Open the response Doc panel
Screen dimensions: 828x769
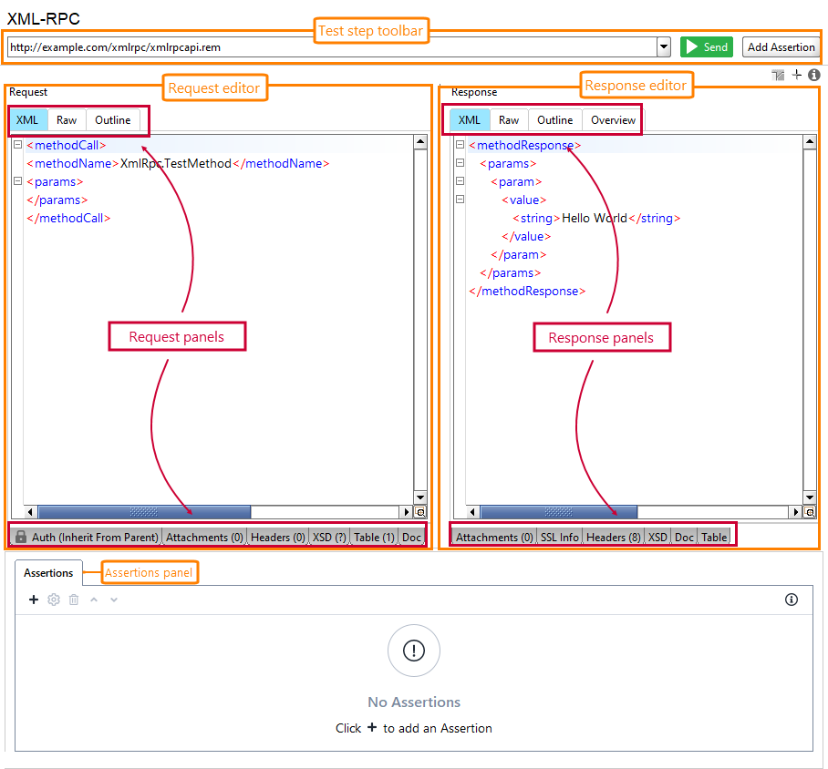click(x=684, y=537)
